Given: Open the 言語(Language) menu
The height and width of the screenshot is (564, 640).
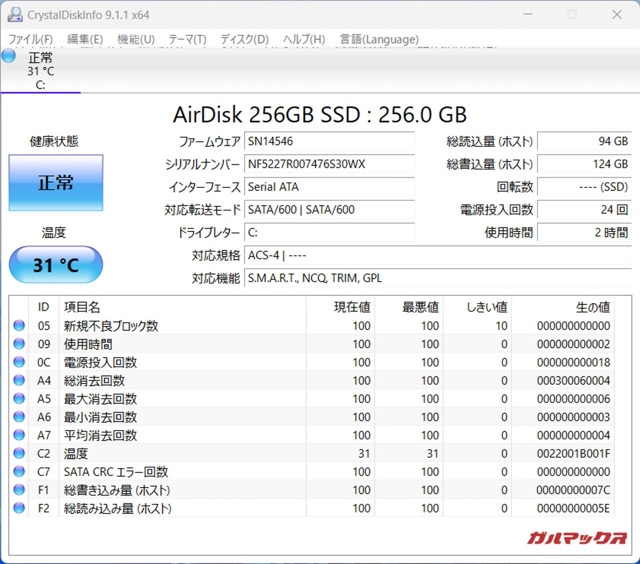Looking at the screenshot, I should (x=379, y=39).
